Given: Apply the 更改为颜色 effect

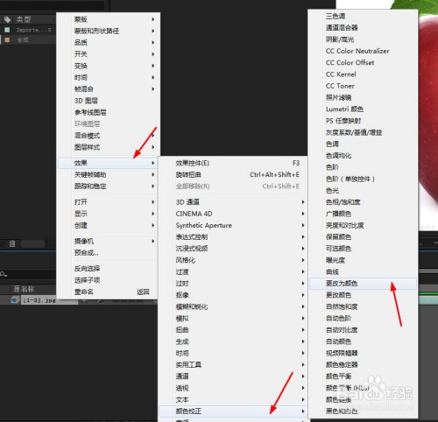Looking at the screenshot, I should click(x=363, y=284).
